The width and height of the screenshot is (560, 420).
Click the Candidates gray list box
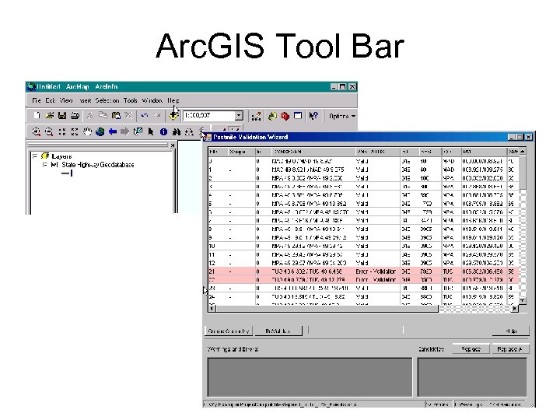tap(472, 377)
